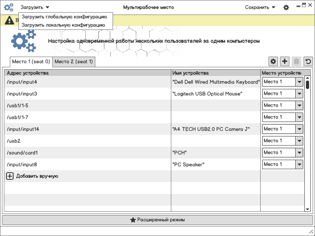The height and width of the screenshot is (236, 315).
Task: Open seat dropdown for /sound/card1 row
Action: pyautogui.click(x=283, y=153)
